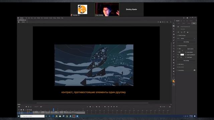Collapse the Publish Settings section

pyautogui.click(x=178, y=35)
